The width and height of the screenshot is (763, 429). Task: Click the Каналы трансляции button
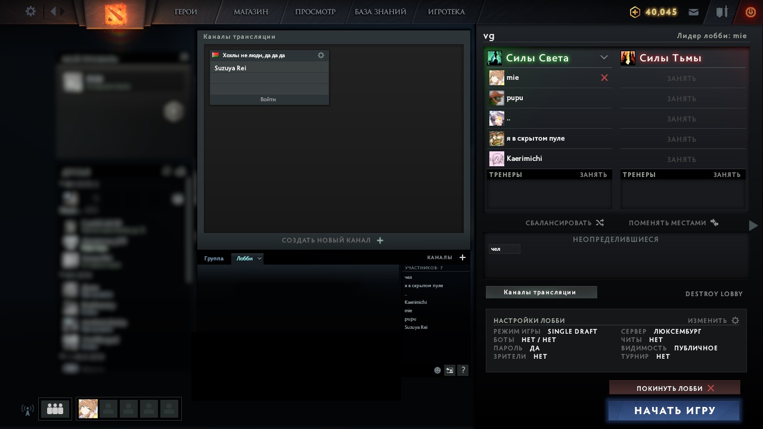[541, 293]
